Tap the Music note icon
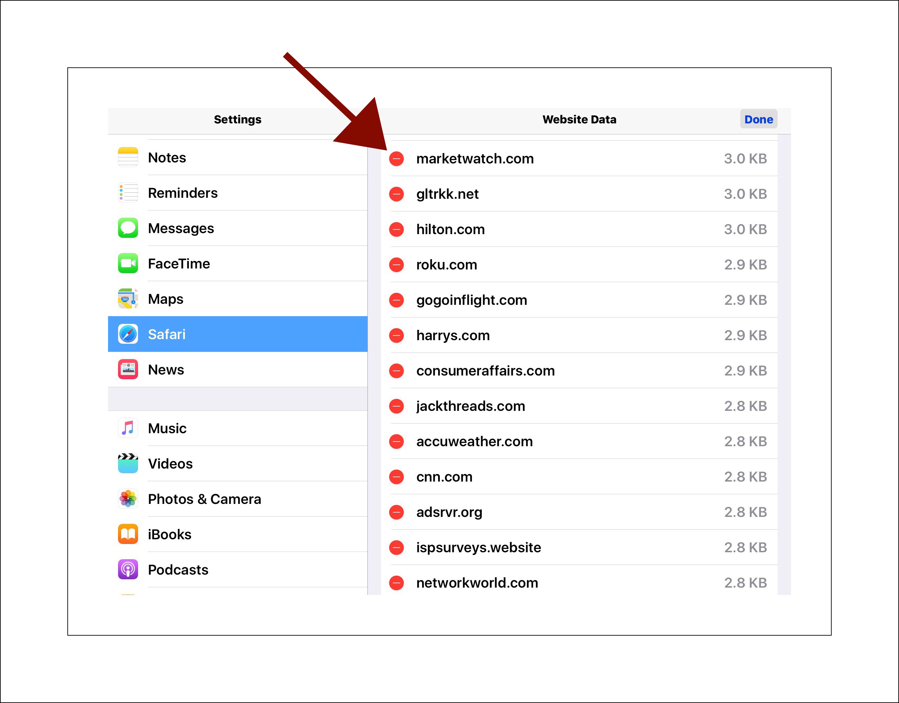Image resolution: width=899 pixels, height=703 pixels. pos(128,428)
